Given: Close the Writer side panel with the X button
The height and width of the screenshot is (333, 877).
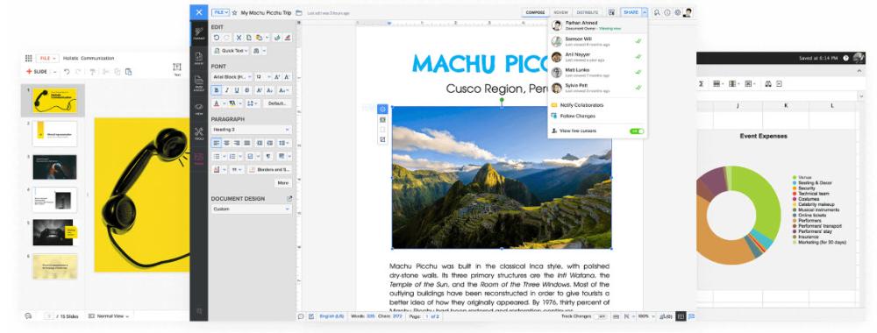Looking at the screenshot, I should [199, 12].
